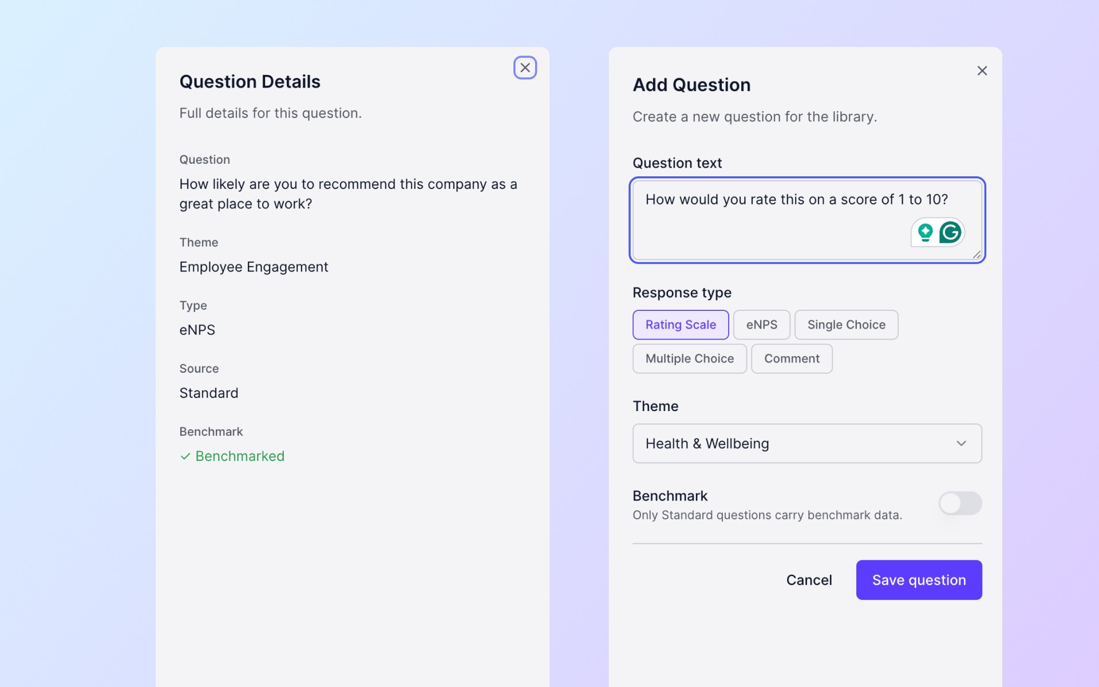1099x687 pixels.
Task: Click the Theme dropdown chevron arrow
Action: pos(961,444)
